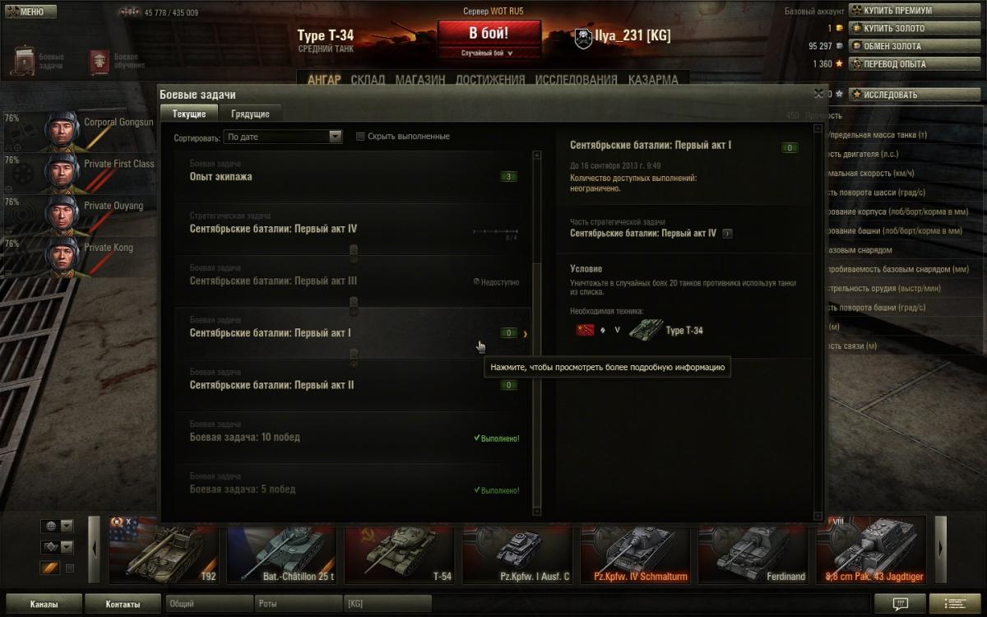This screenshot has height=617, width=987.
Task: Switch to the Грядущие tab
Action: point(250,114)
